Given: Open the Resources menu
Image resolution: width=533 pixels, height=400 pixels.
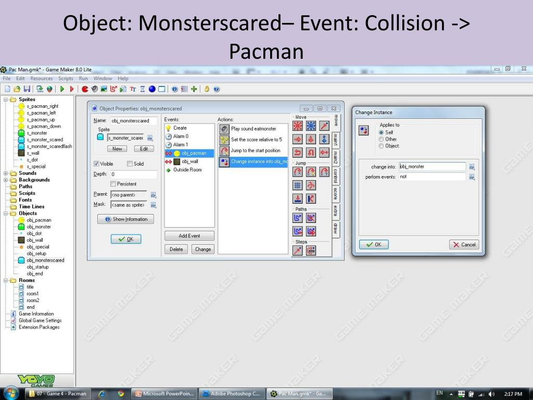Looking at the screenshot, I should pos(42,78).
